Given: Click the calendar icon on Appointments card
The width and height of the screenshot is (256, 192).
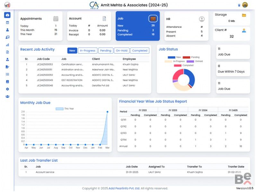Looking at the screenshot, I should coord(56,19).
